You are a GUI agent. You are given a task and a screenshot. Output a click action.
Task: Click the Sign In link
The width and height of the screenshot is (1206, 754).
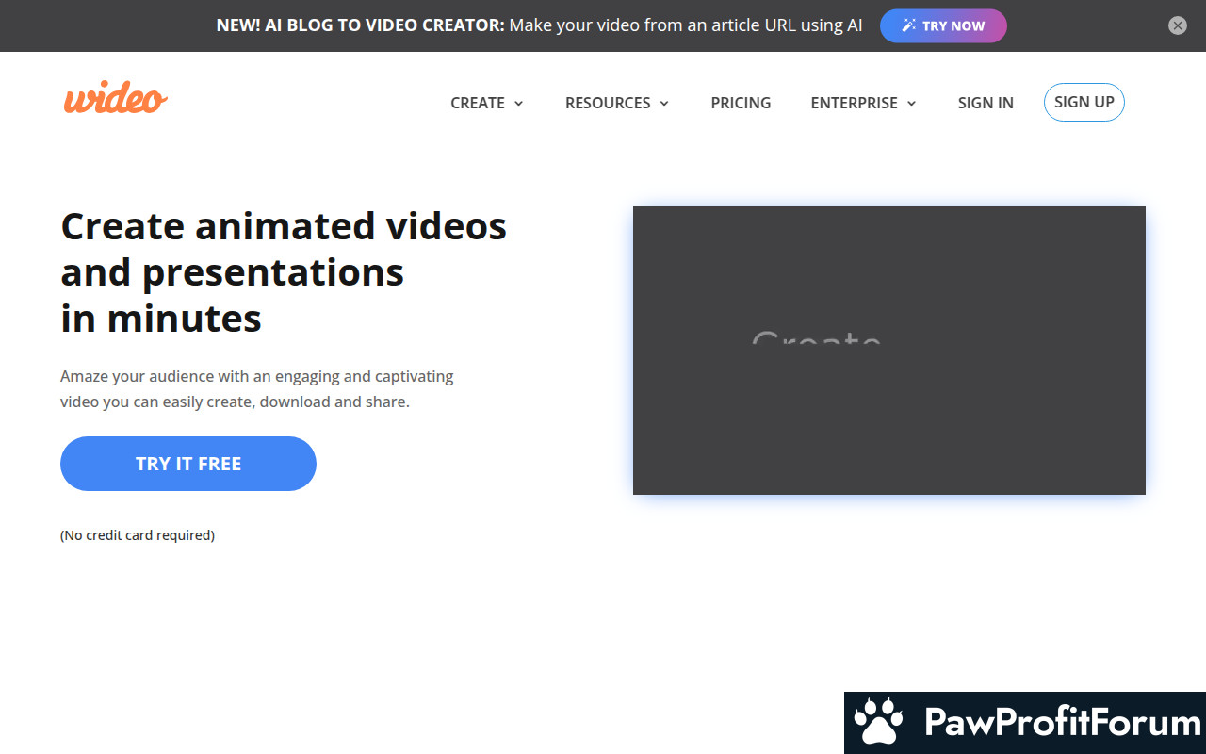point(986,103)
